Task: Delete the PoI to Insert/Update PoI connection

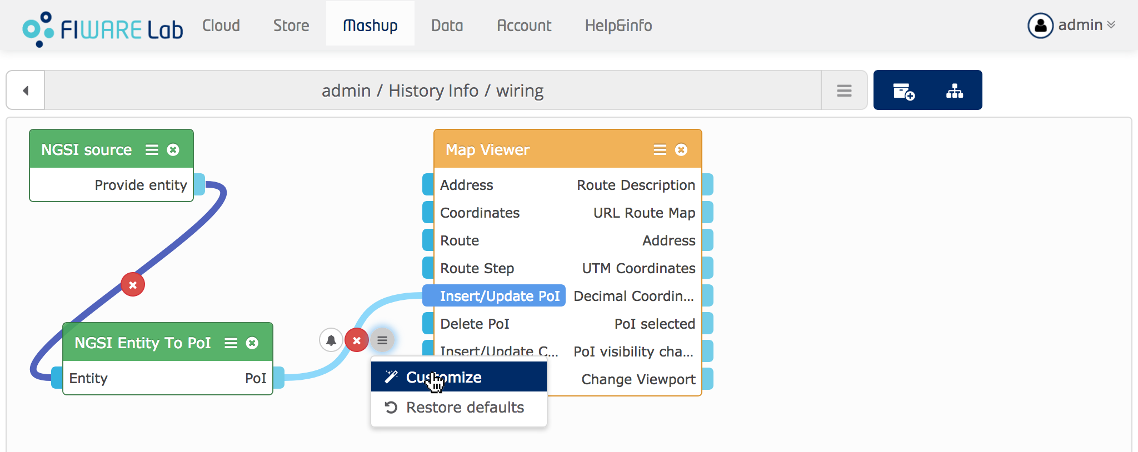Action: pyautogui.click(x=357, y=340)
